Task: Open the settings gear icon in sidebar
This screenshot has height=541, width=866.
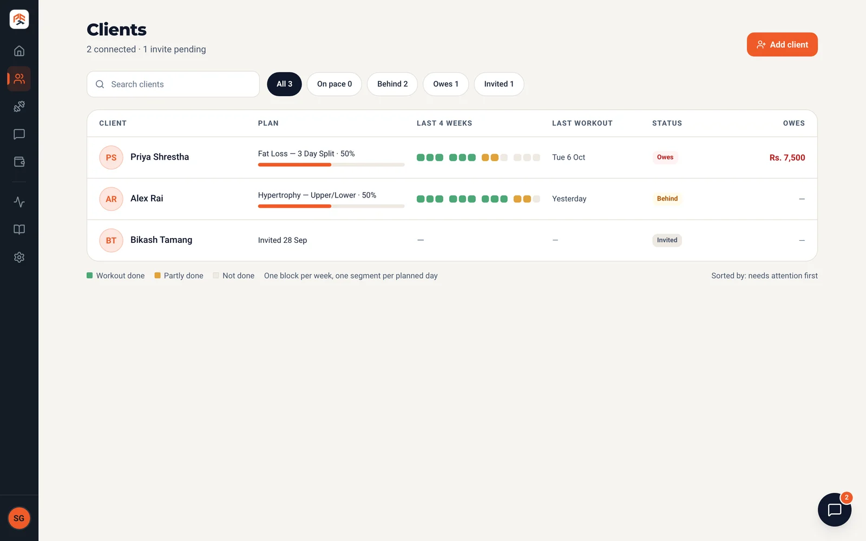Action: click(x=19, y=258)
